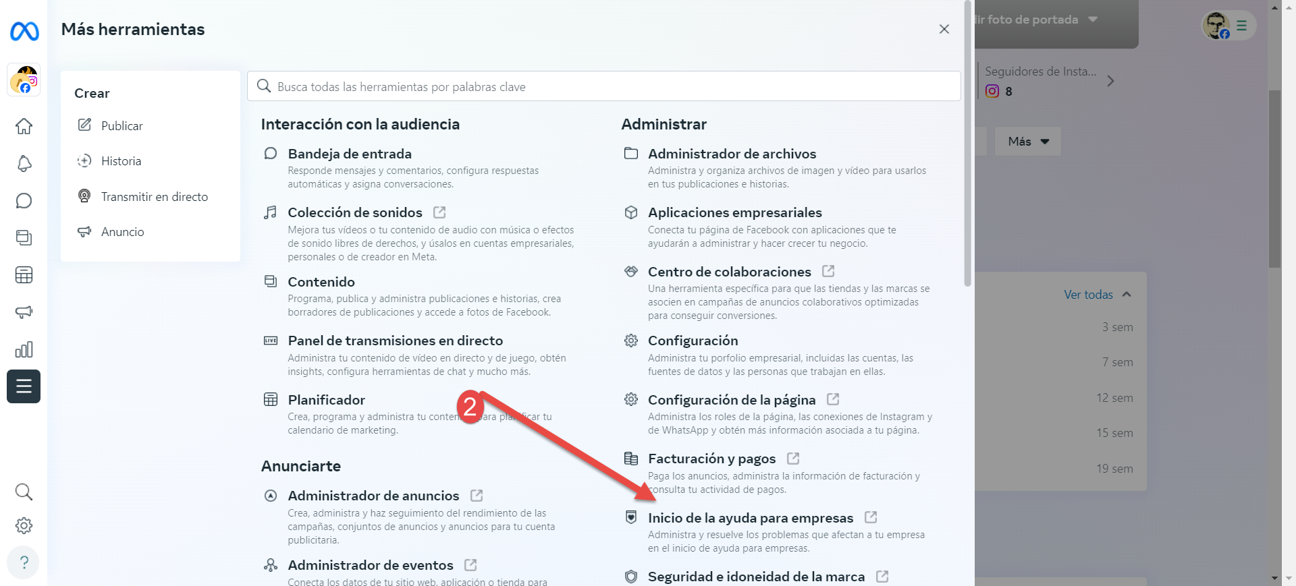Click the settings gear in sidebar
This screenshot has width=1296, height=586.
(x=24, y=525)
